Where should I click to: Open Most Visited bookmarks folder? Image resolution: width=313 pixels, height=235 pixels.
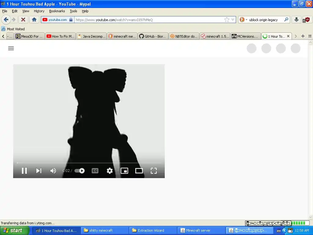(x=13, y=29)
